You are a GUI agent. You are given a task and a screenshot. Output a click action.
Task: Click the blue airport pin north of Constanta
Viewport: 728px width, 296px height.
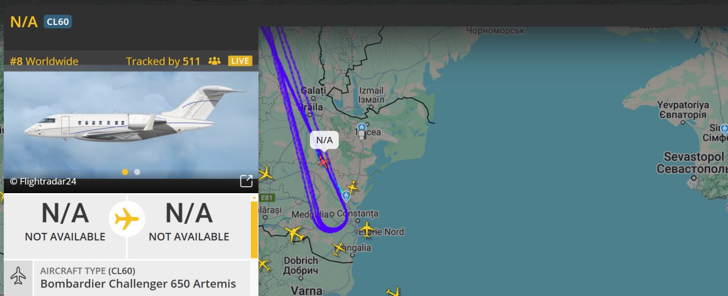pos(346,196)
